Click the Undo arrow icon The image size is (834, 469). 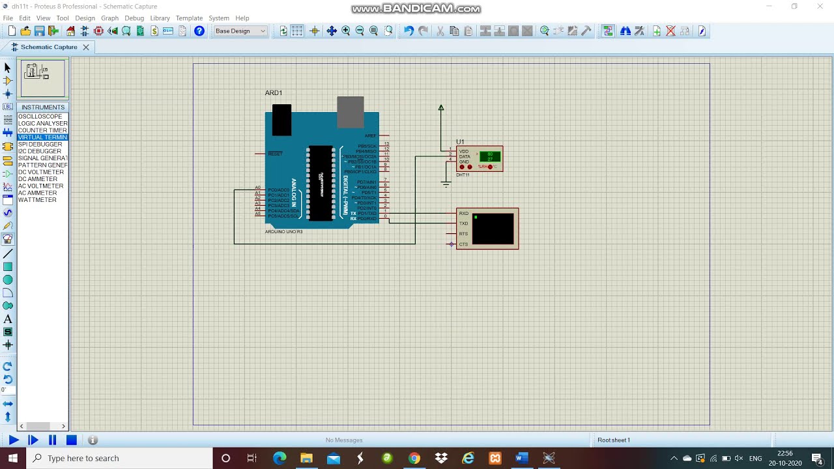coord(409,31)
